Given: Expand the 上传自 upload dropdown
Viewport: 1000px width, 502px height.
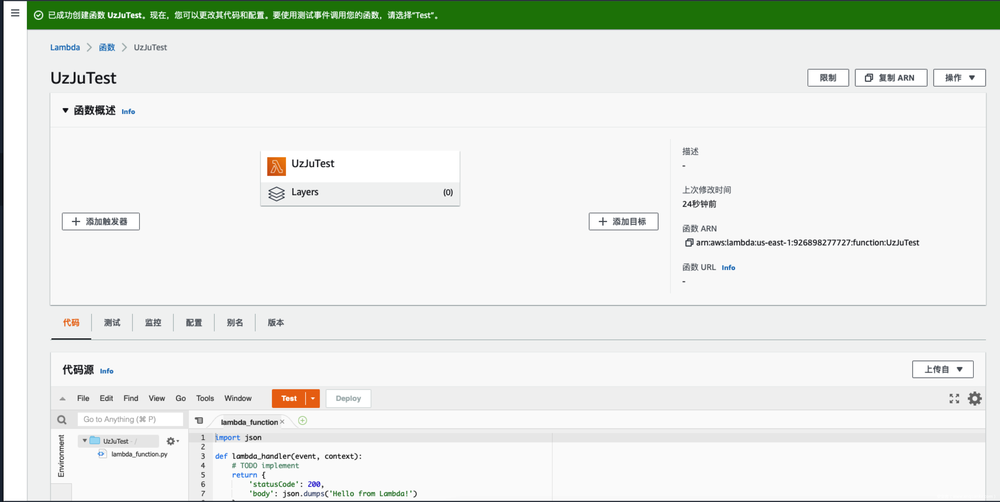Looking at the screenshot, I should tap(943, 369).
